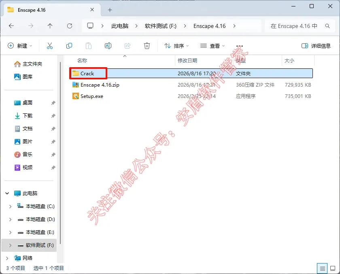The width and height of the screenshot is (340, 274).
Task: Expand the 网络 tree node
Action: (x=7, y=258)
